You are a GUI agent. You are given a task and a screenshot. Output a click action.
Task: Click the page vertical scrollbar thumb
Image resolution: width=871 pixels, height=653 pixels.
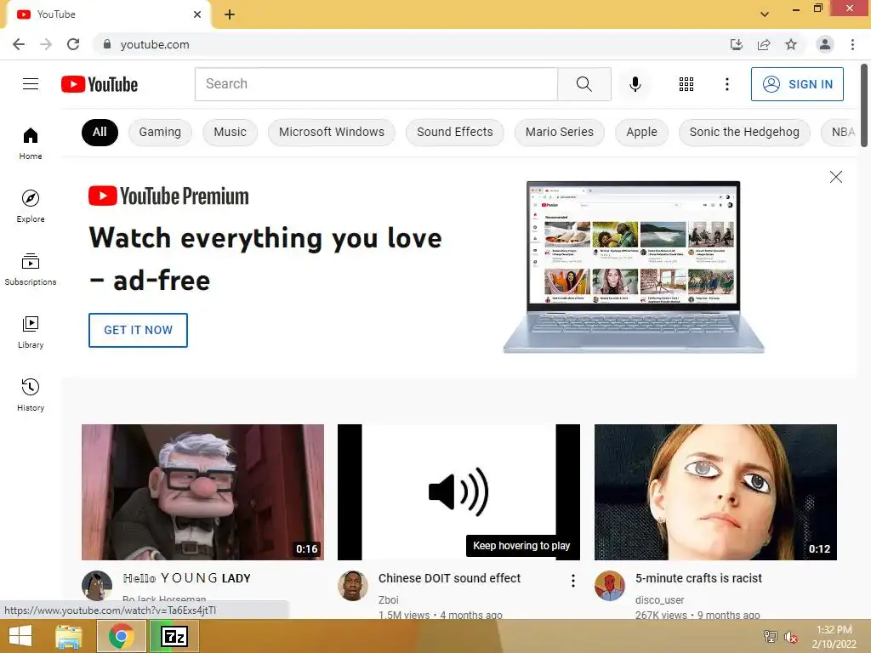pos(864,105)
